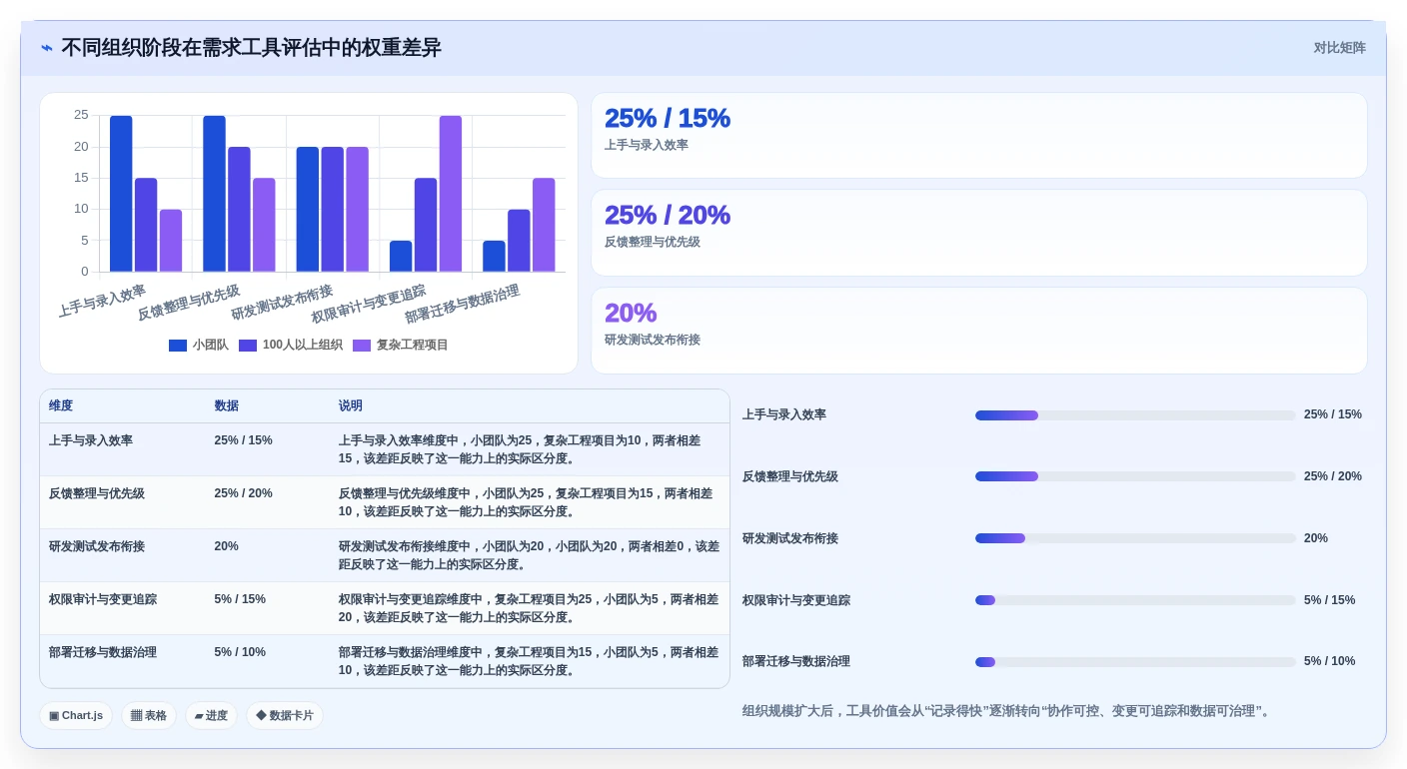Click the 反馈整理与优先级 progress bar
The height and width of the screenshot is (769, 1407).
pyautogui.click(x=1135, y=476)
